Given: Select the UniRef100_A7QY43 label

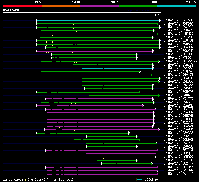Looking at the screenshot, I should coord(178,71).
